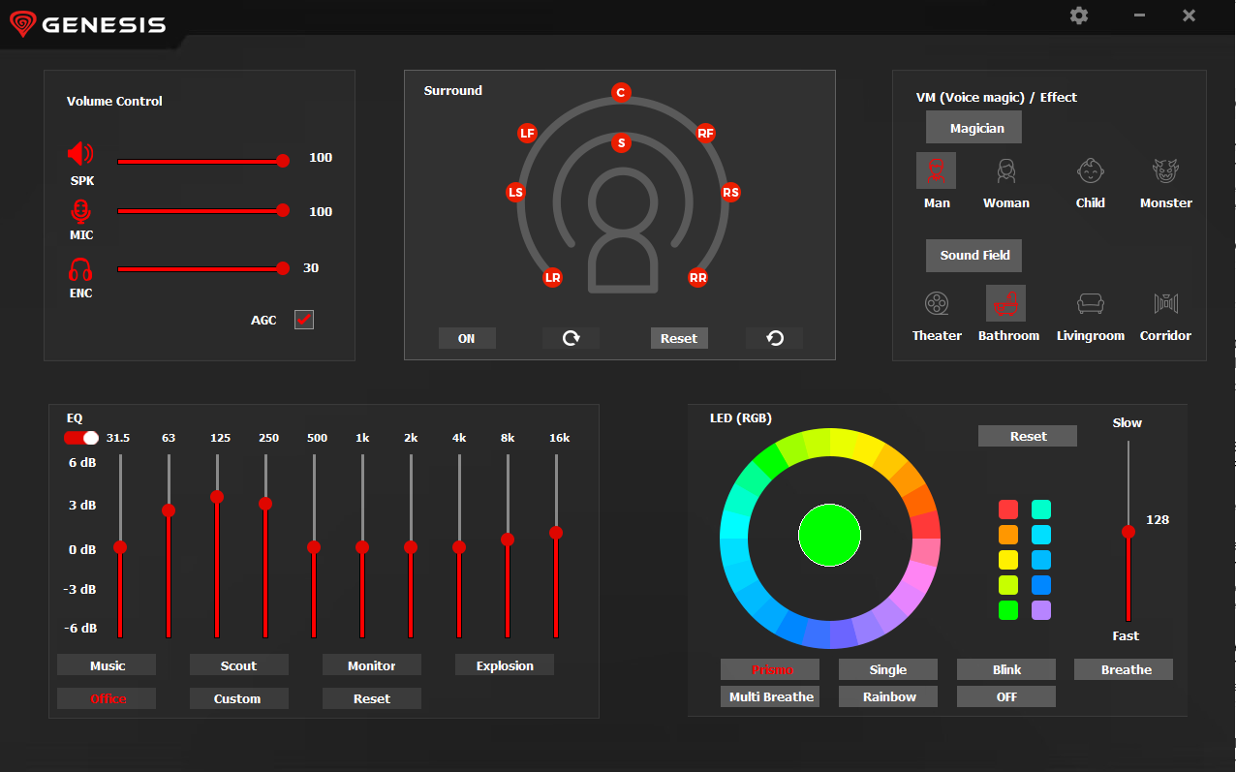Pick the purple color swatch
This screenshot has width=1236, height=772.
[1041, 610]
